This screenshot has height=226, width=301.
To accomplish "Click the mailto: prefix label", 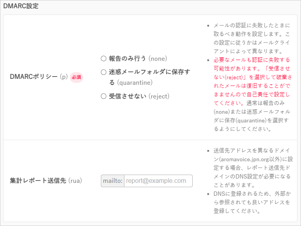I will pos(113,181).
